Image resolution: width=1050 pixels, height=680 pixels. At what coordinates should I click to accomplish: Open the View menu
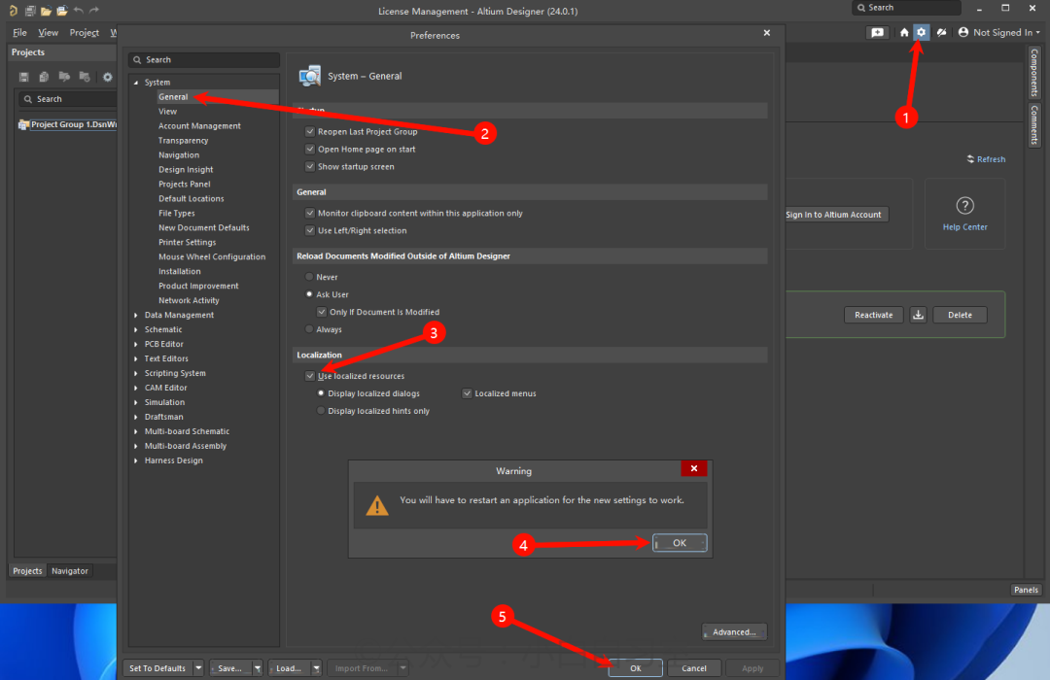[49, 32]
